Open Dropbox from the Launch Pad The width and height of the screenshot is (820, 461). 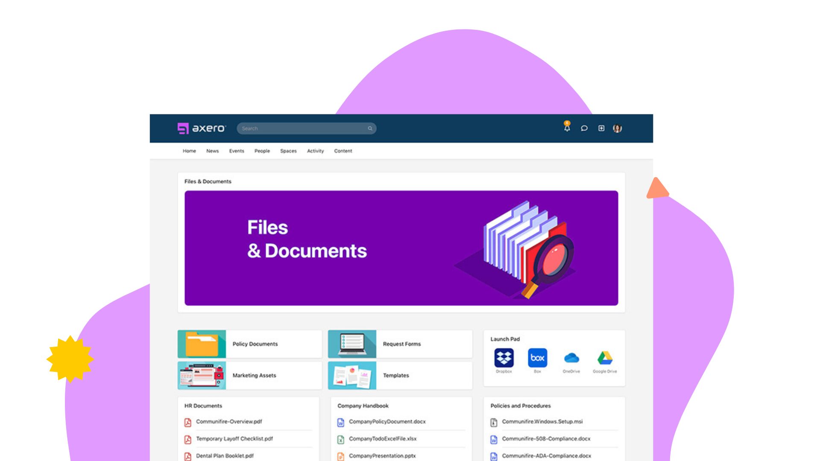504,358
